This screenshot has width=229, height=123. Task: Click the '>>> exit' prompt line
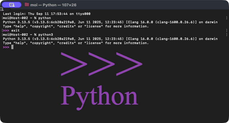11,31
